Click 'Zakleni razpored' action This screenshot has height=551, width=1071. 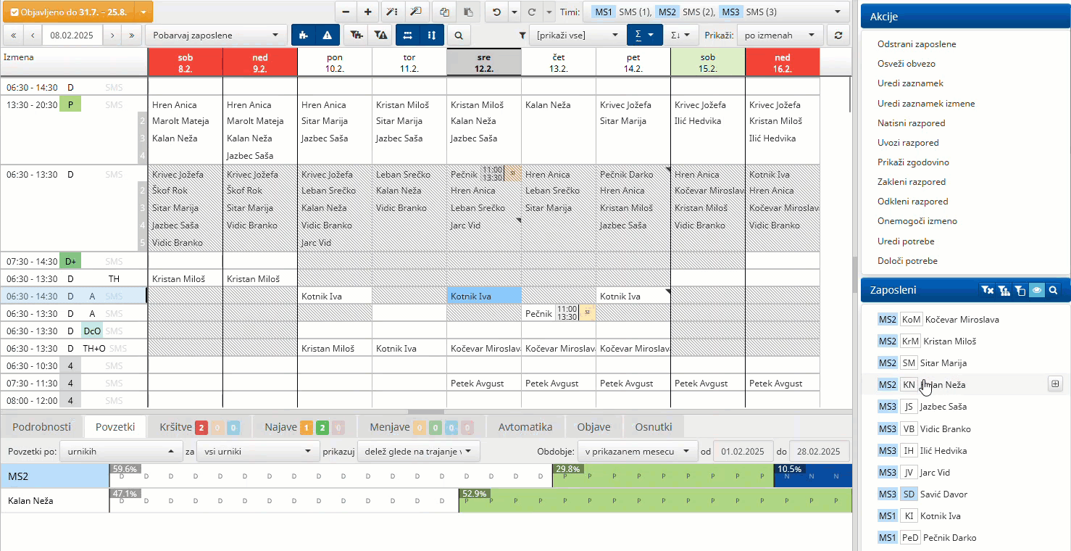click(x=911, y=182)
